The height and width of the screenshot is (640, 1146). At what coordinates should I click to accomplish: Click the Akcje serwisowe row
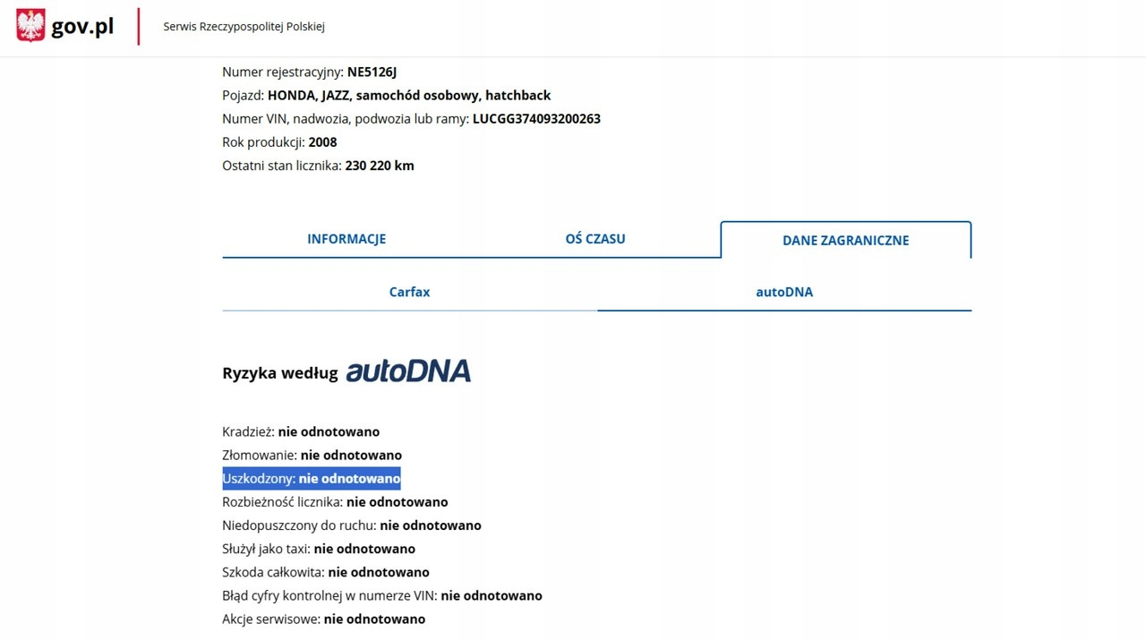[x=324, y=619]
